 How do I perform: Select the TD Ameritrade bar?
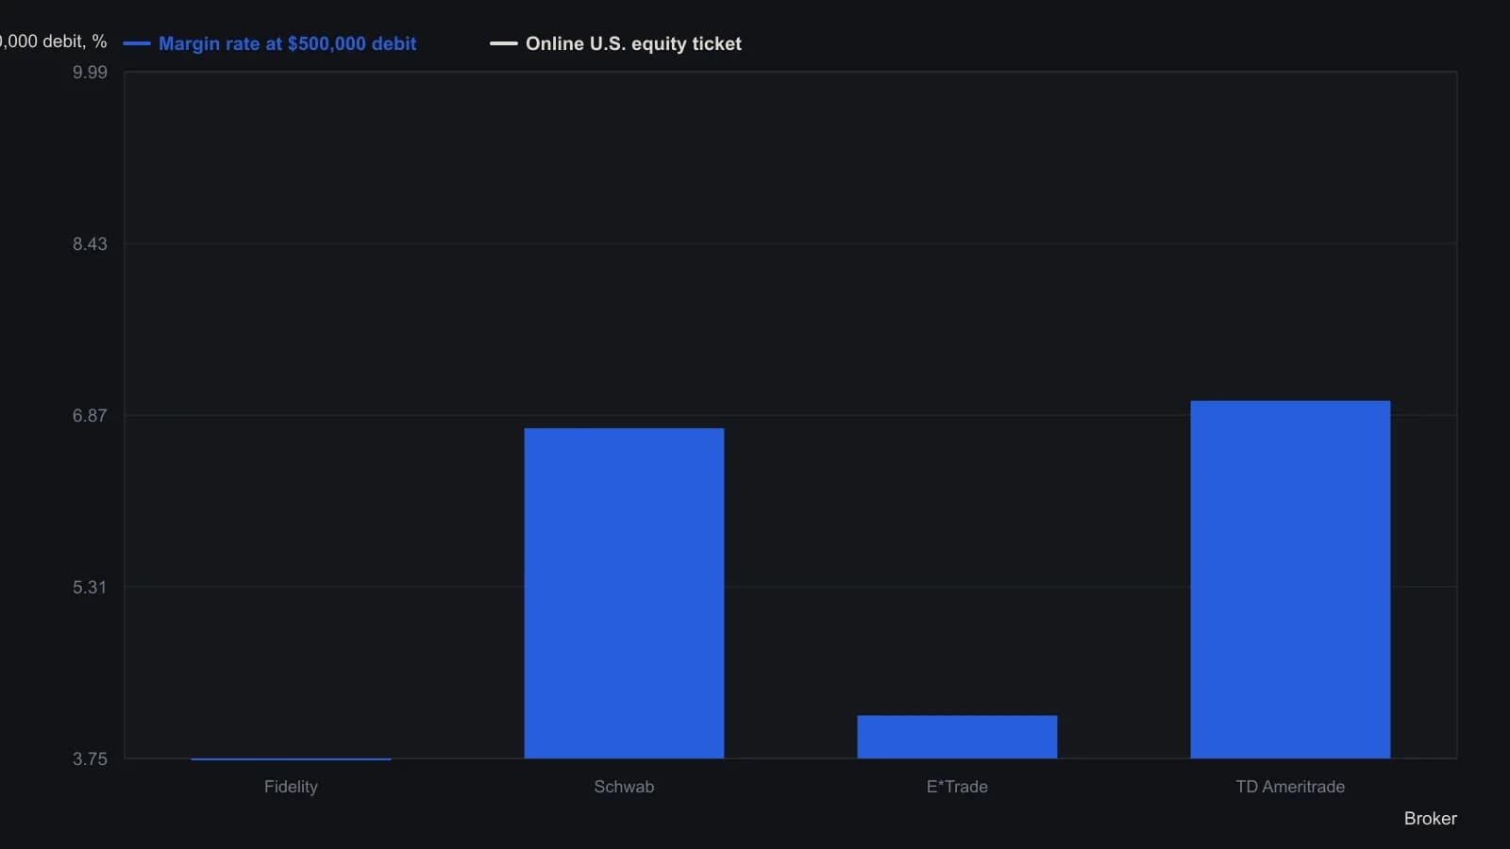[x=1290, y=579]
